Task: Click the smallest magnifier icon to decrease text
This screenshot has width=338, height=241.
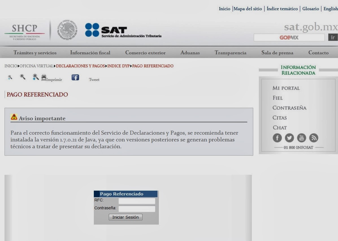Action: point(10,77)
